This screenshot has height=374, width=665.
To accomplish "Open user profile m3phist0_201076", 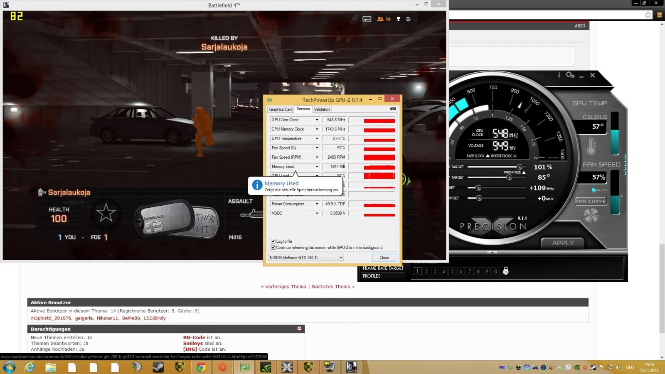I will coord(51,318).
